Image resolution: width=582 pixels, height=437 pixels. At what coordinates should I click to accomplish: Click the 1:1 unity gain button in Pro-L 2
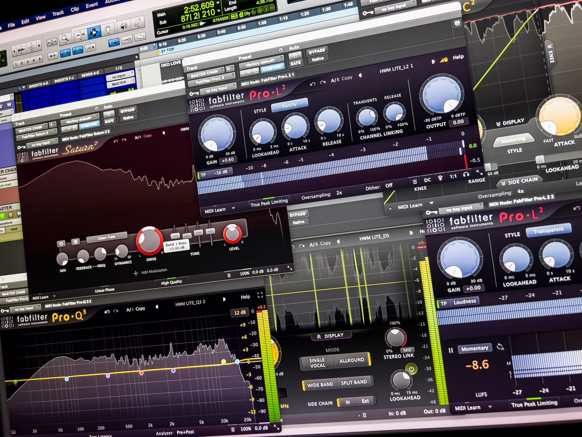(x=453, y=176)
